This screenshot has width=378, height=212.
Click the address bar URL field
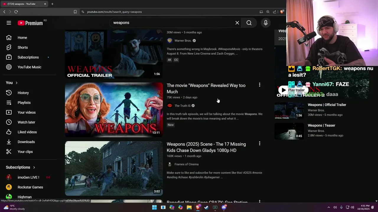tap(168, 12)
